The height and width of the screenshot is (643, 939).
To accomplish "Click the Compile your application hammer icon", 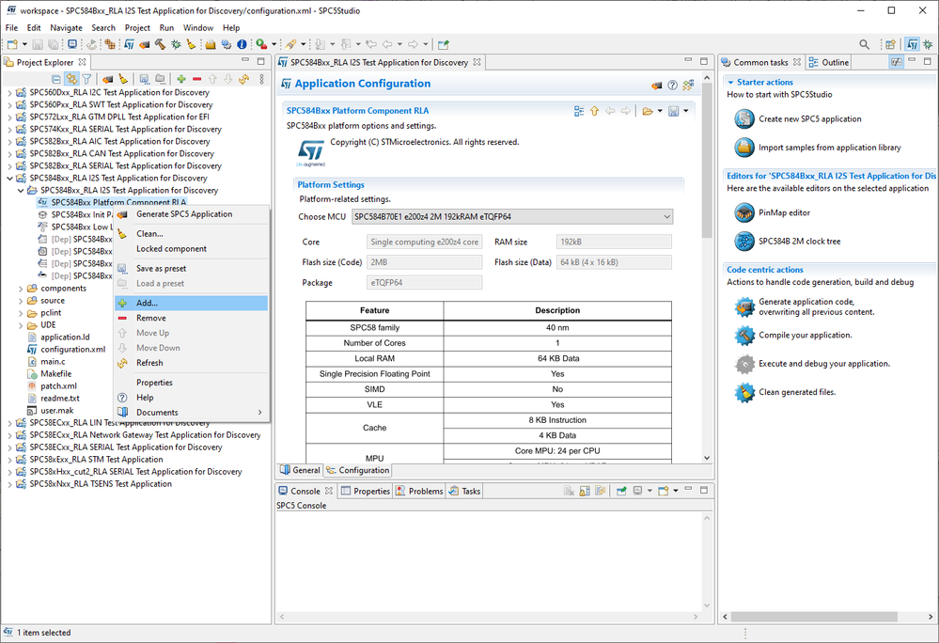I will point(744,336).
